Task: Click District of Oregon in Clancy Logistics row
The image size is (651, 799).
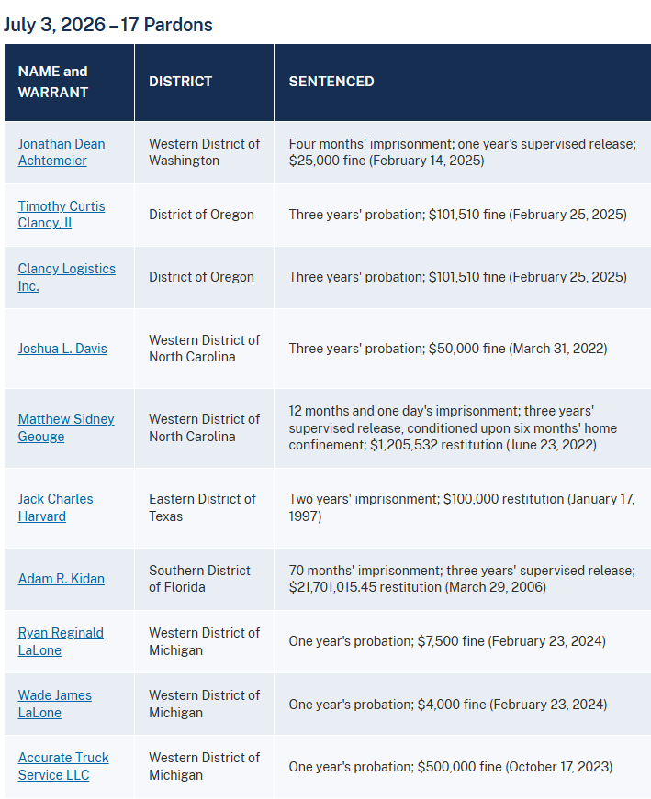Action: (x=201, y=277)
